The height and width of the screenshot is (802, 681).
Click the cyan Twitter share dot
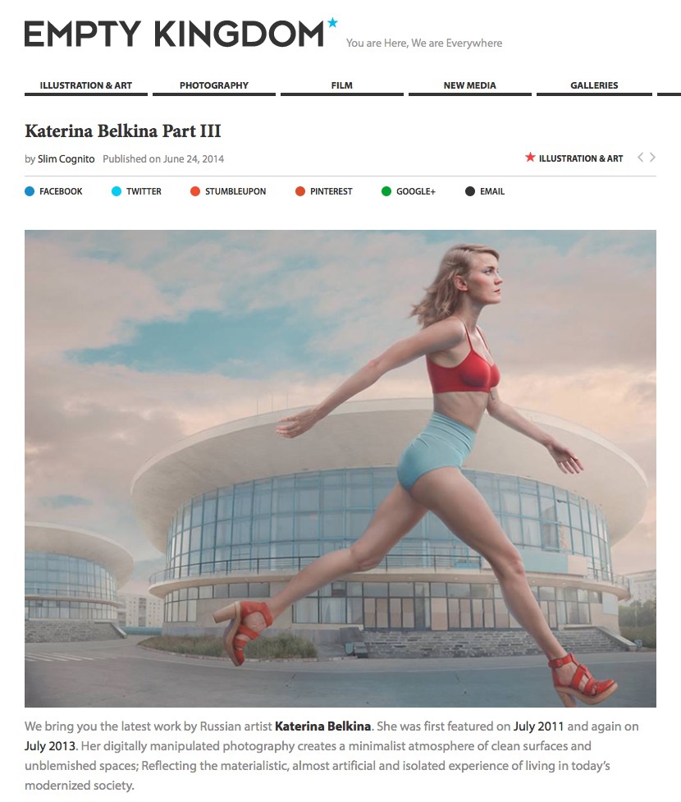click(x=117, y=191)
